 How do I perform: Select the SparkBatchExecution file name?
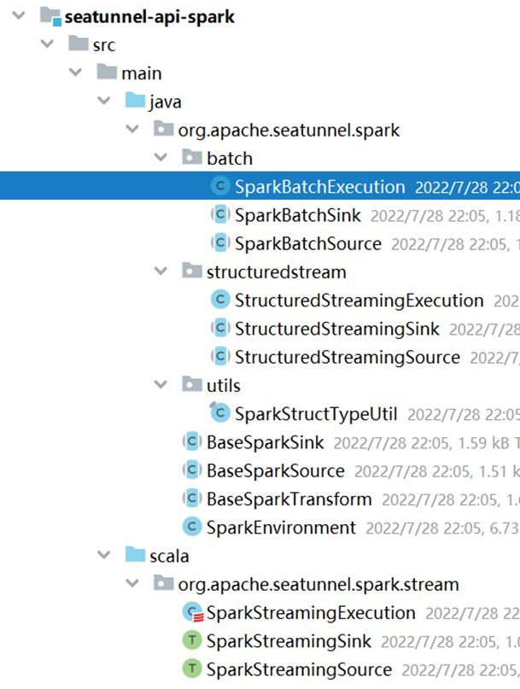(x=319, y=187)
